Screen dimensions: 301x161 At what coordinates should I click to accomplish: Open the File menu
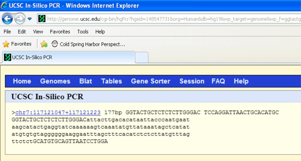7,32
